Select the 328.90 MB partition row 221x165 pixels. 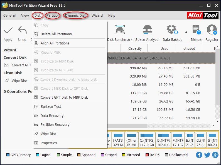click(161, 76)
